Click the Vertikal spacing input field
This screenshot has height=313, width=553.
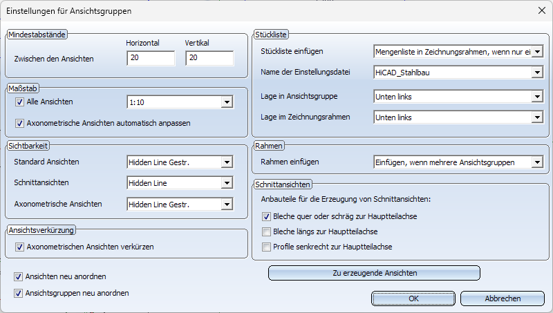(x=209, y=58)
